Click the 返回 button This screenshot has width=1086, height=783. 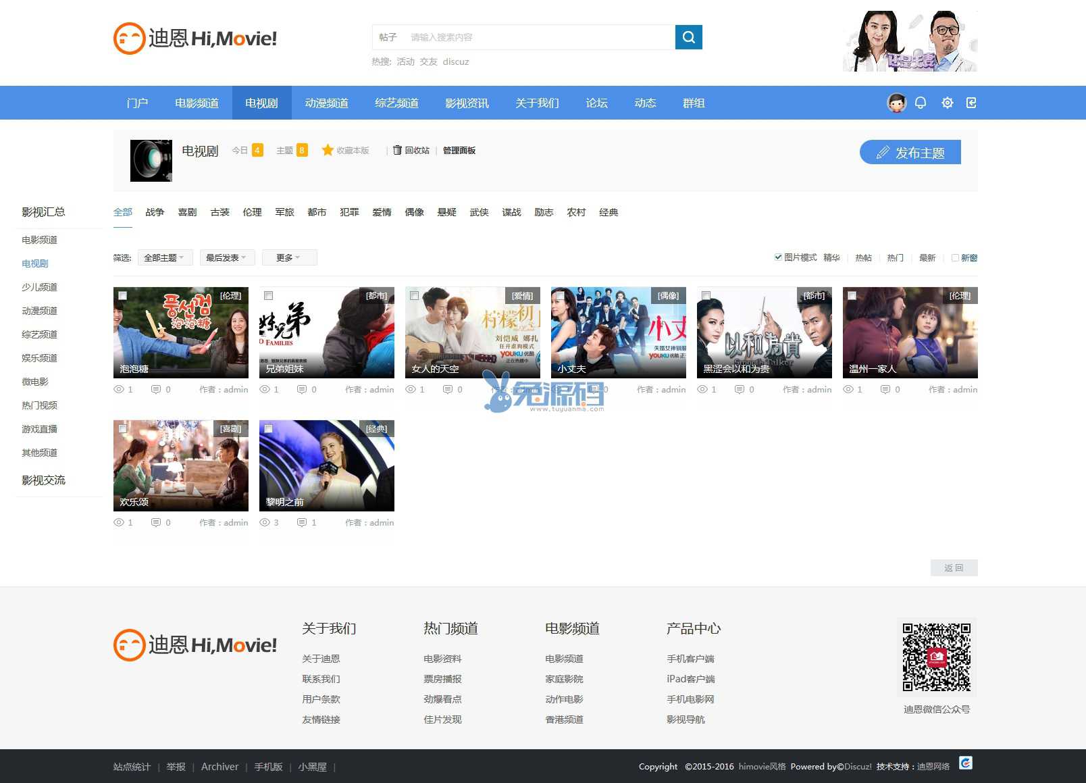tap(954, 567)
